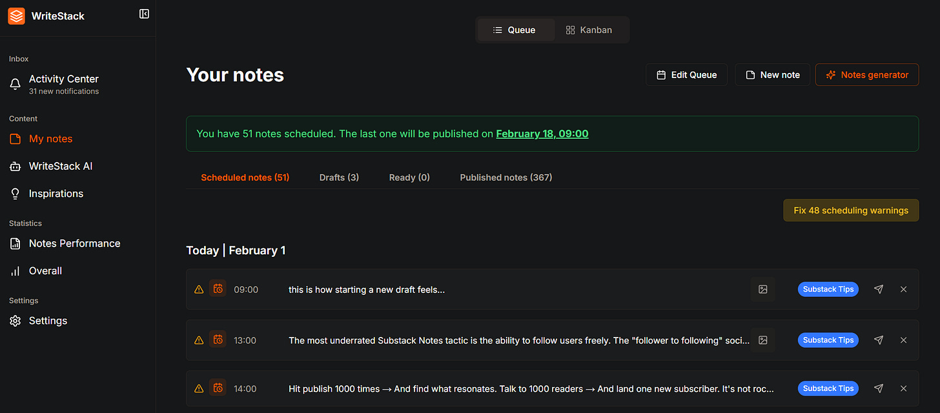Click the "Today | February 1" heading

(236, 250)
